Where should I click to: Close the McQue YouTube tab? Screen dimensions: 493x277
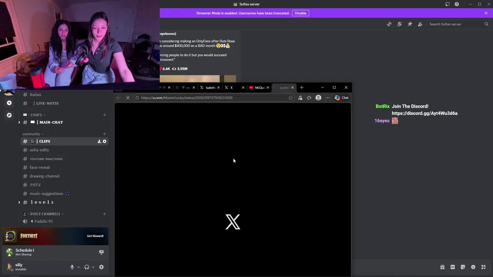[268, 88]
